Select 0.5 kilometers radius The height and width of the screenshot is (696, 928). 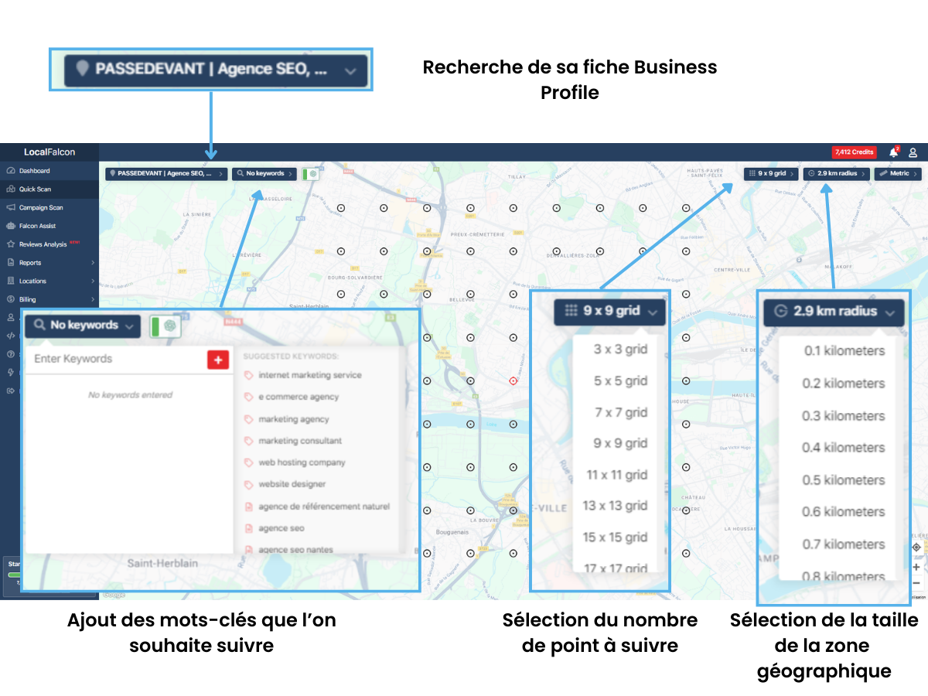pyautogui.click(x=844, y=480)
